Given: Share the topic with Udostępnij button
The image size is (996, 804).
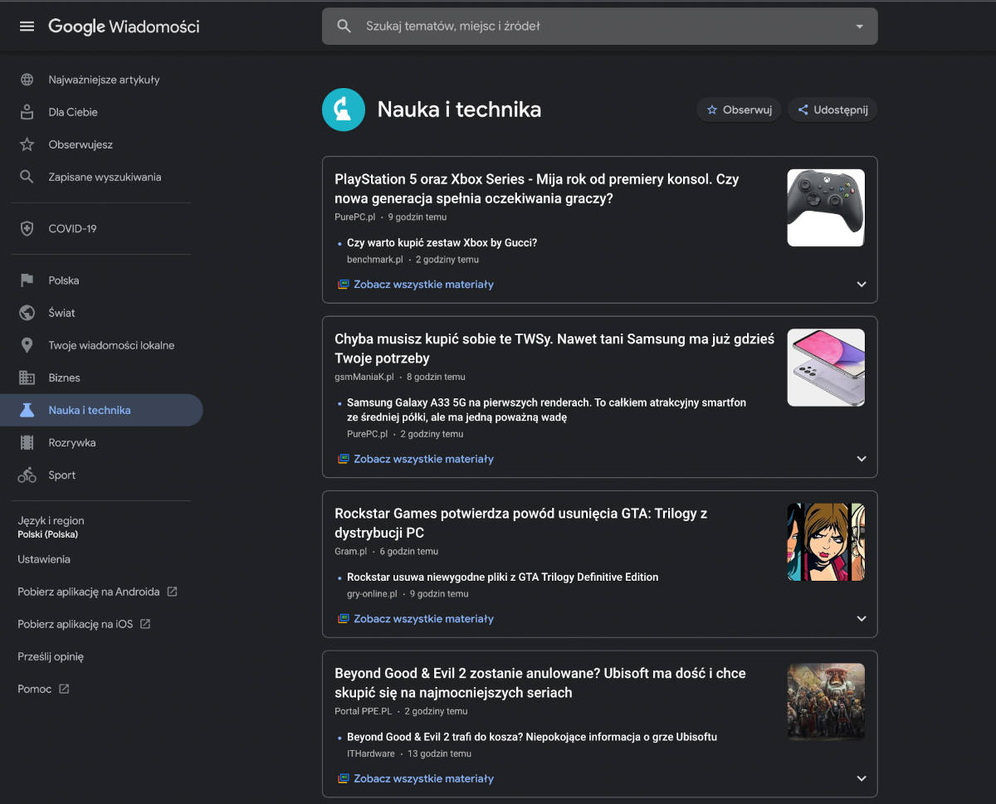Looking at the screenshot, I should point(832,110).
